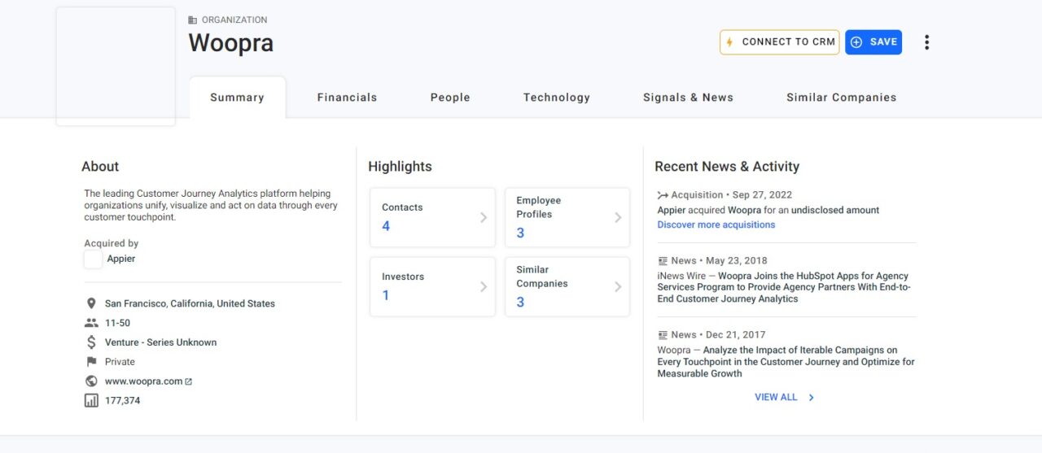Open the Iterable Campaigns news headline
This screenshot has width=1042, height=453.
(786, 362)
